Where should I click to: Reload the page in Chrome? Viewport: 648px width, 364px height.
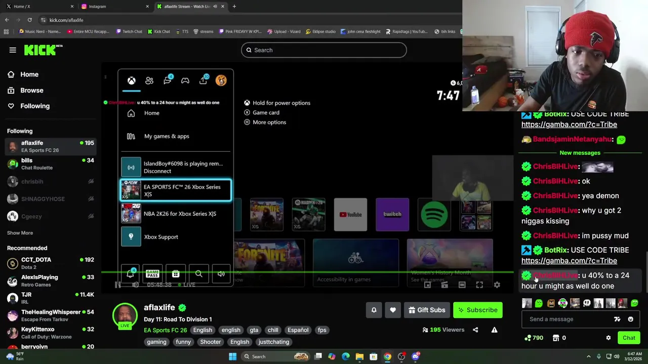tap(29, 20)
